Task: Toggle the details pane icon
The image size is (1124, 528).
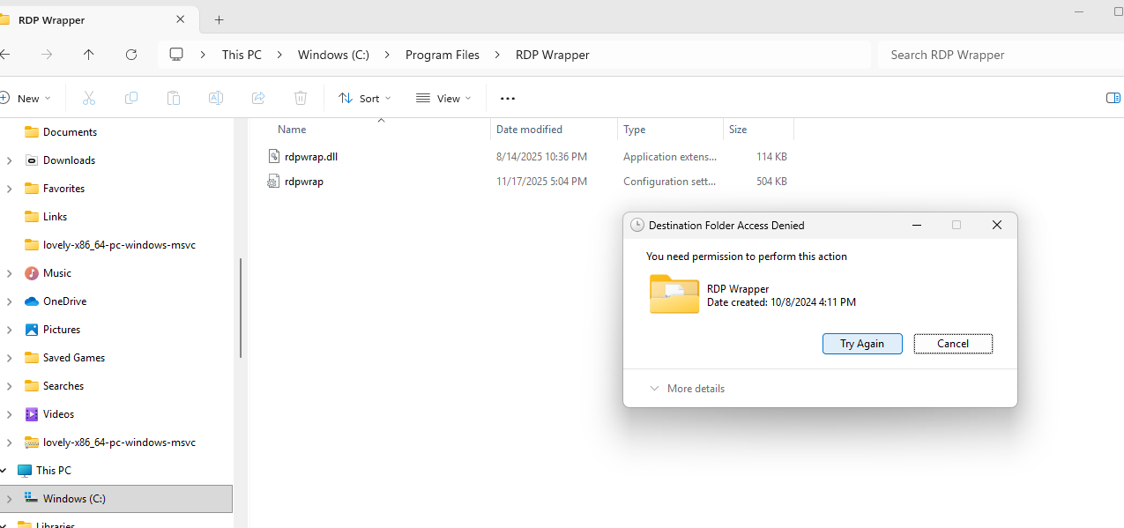Action: (x=1113, y=98)
